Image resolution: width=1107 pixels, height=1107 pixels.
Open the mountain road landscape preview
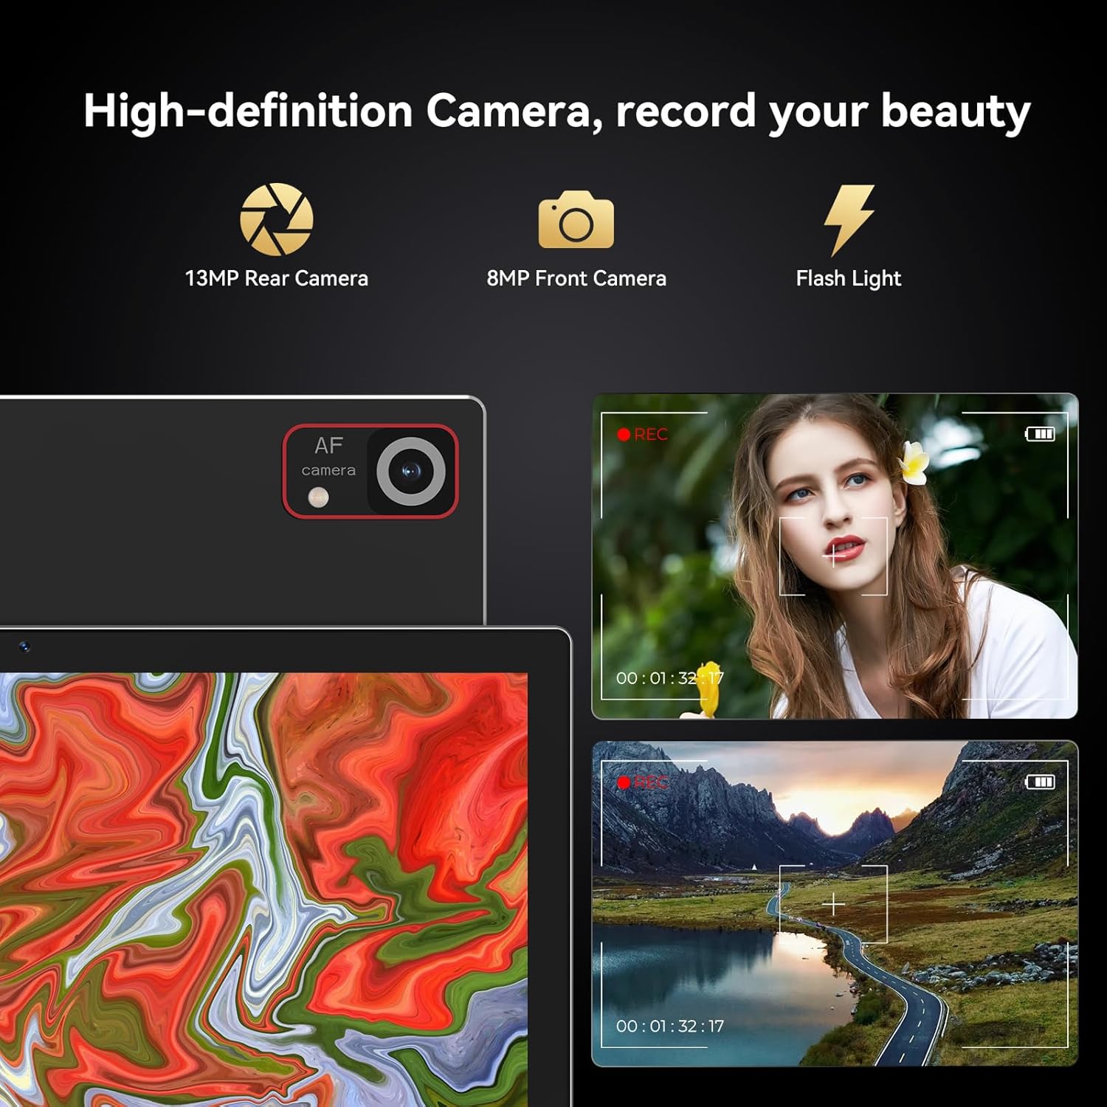(x=835, y=904)
